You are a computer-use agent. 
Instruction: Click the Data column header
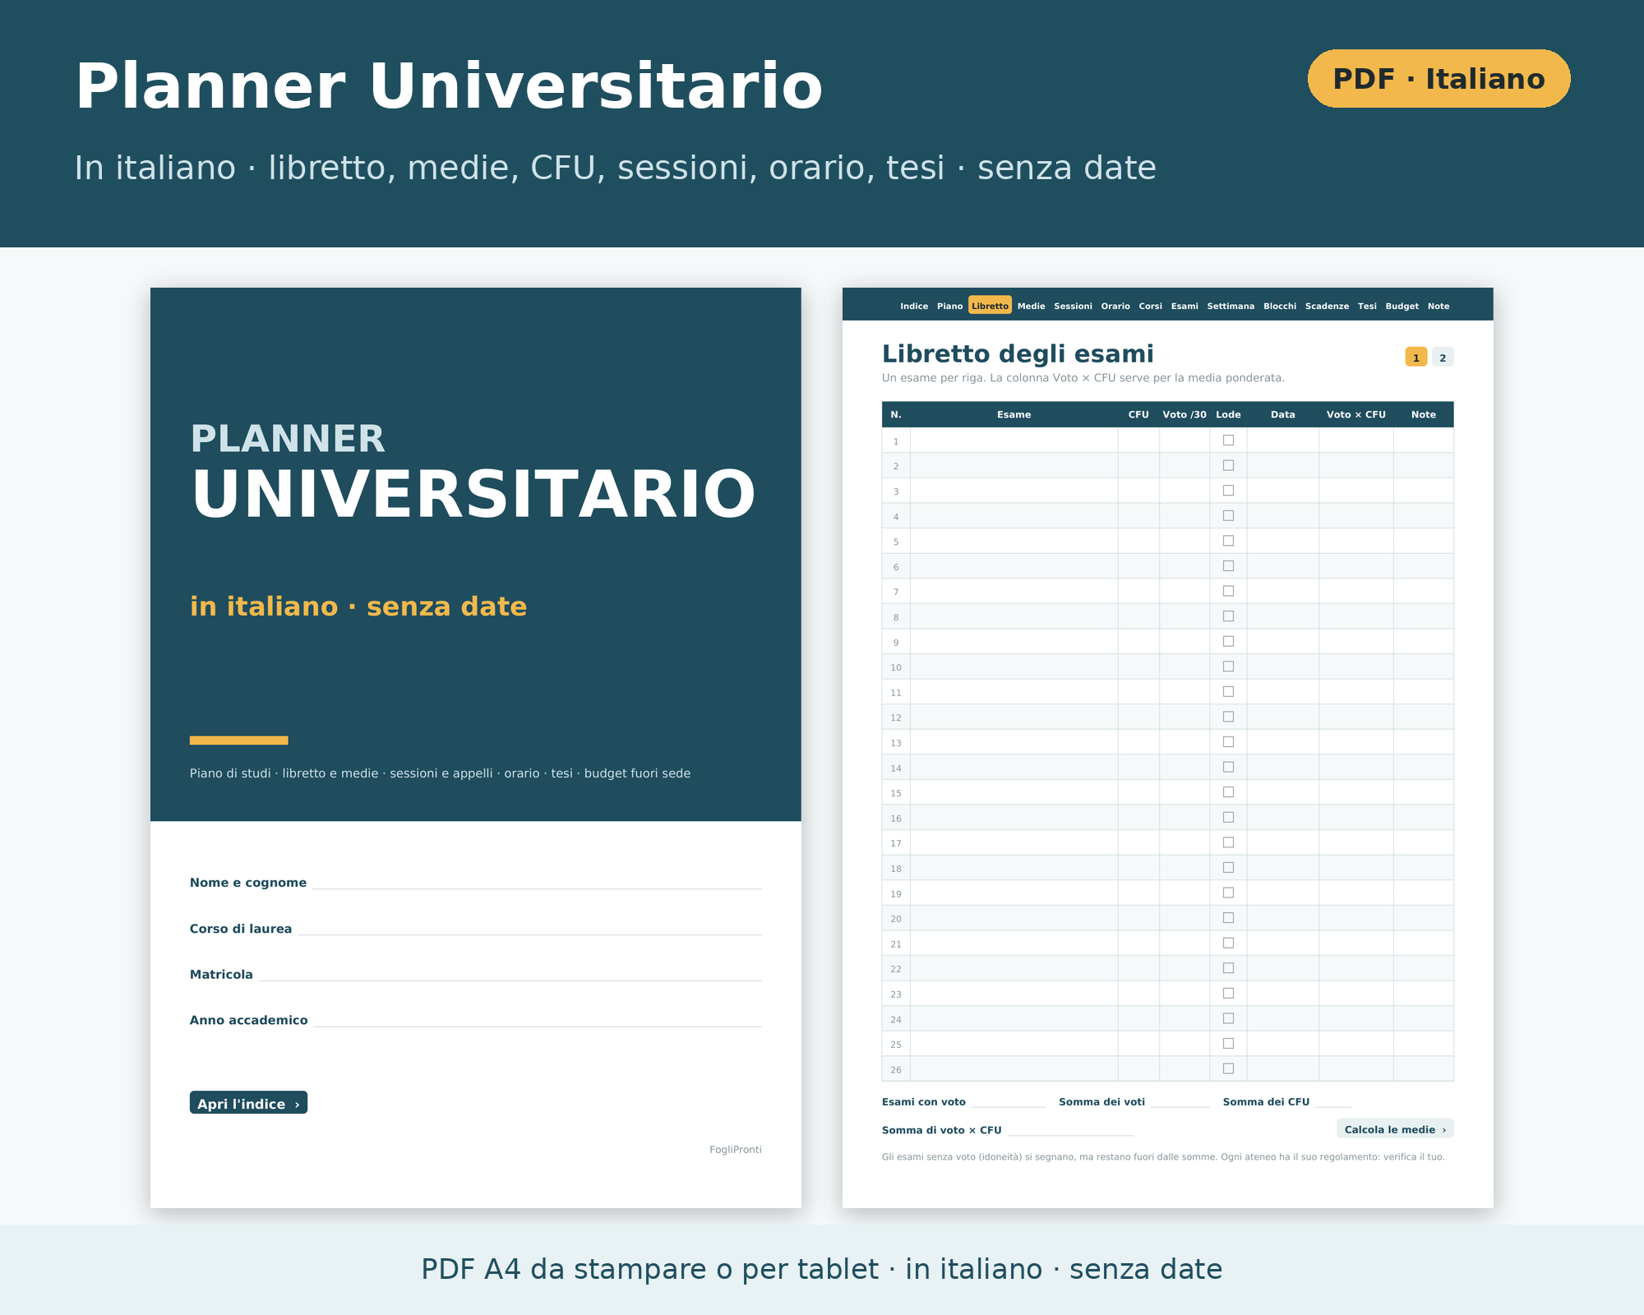point(1282,414)
